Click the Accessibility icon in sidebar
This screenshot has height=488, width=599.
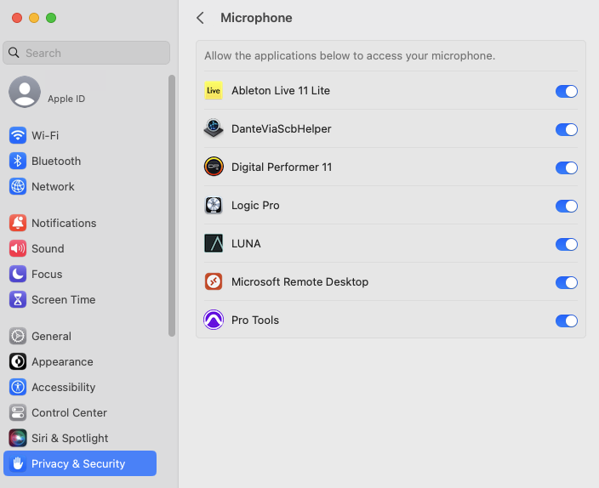pyautogui.click(x=18, y=387)
